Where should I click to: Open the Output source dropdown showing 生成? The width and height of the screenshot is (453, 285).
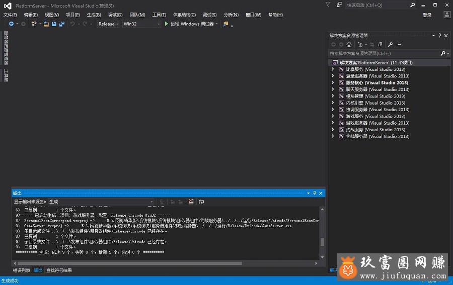coord(101,202)
